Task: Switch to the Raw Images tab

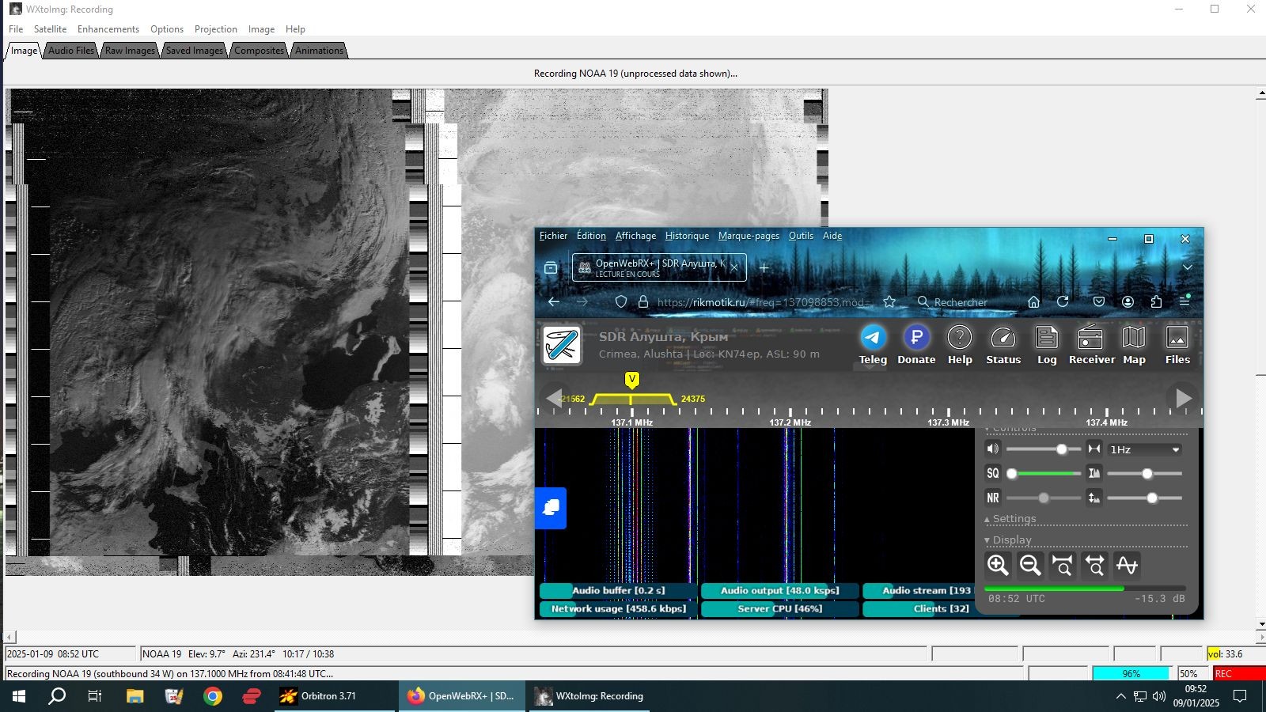Action: click(x=130, y=51)
